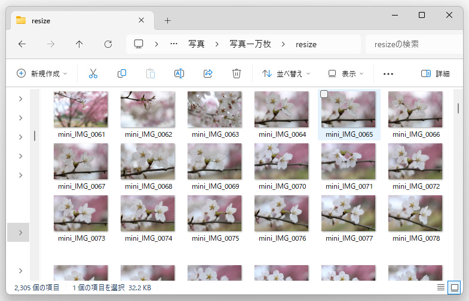
Task: Click the Cut scissors icon
Action: 93,73
